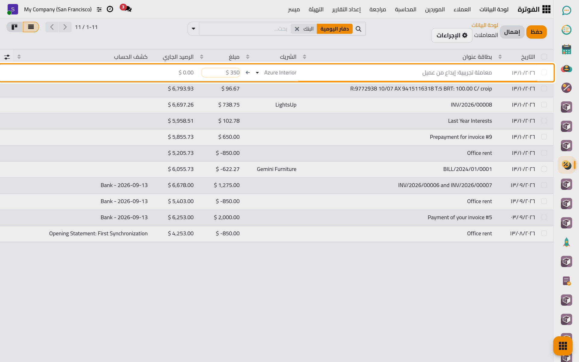
Task: Open the Contacts app icon in sidebar
Action: coord(566,68)
